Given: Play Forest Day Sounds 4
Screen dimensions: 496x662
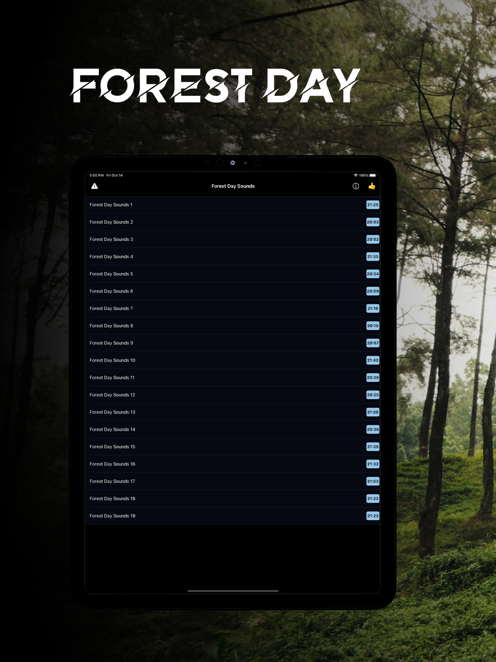Looking at the screenshot, I should click(233, 257).
